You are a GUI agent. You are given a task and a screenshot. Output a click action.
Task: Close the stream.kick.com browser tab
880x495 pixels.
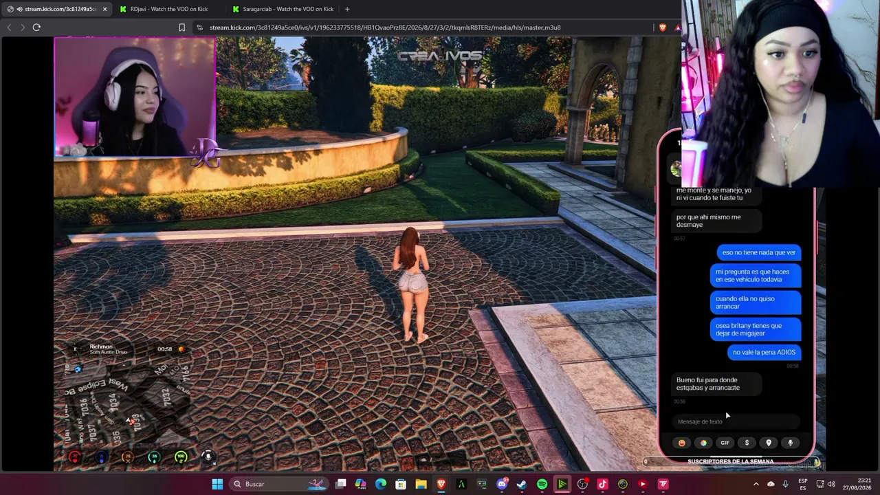click(104, 9)
